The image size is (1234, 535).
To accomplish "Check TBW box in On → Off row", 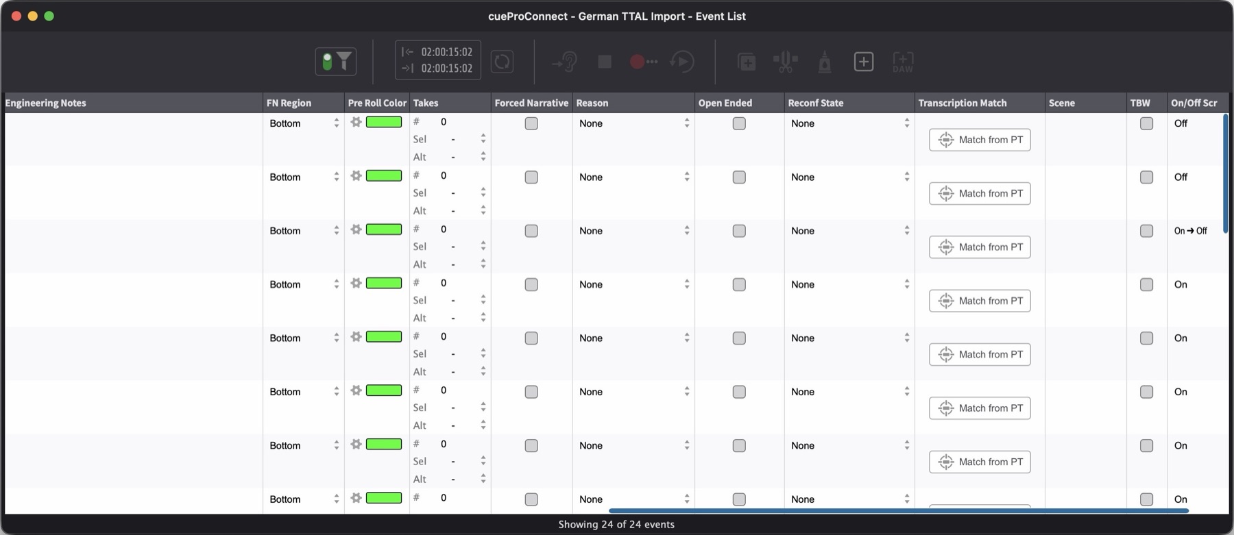I will tap(1146, 231).
